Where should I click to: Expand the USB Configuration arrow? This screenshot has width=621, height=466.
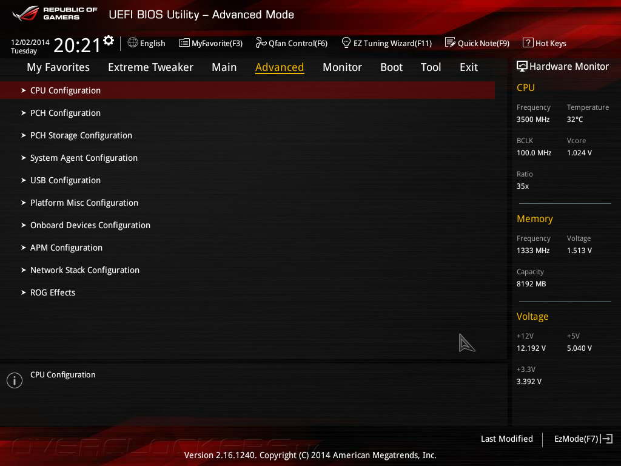24,180
